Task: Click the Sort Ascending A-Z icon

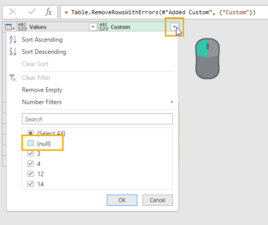Action: tap(13, 40)
